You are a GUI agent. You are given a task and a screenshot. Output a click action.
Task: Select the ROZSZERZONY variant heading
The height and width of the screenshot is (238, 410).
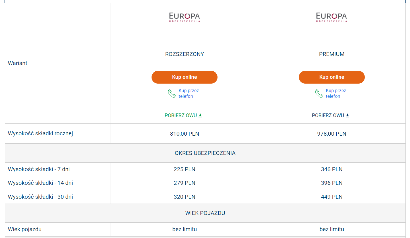(185, 54)
